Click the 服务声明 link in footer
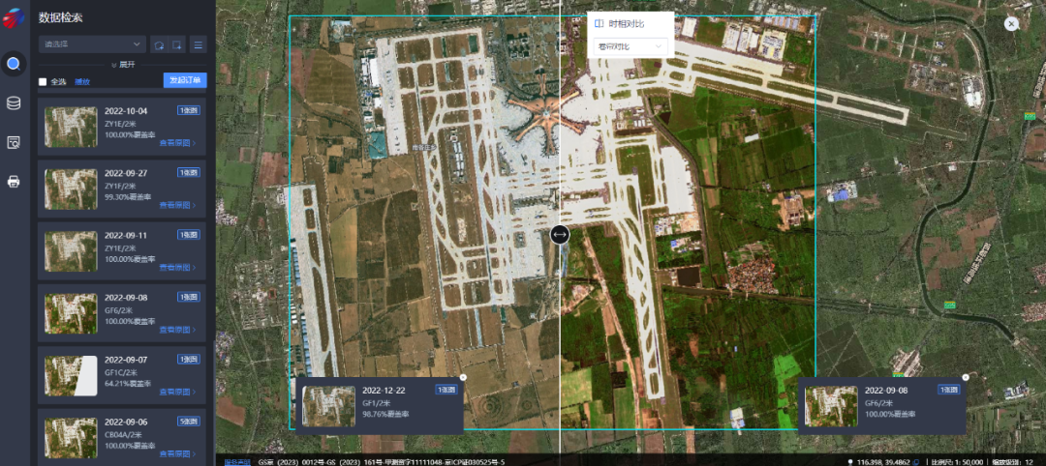The width and height of the screenshot is (1046, 466). click(x=235, y=461)
